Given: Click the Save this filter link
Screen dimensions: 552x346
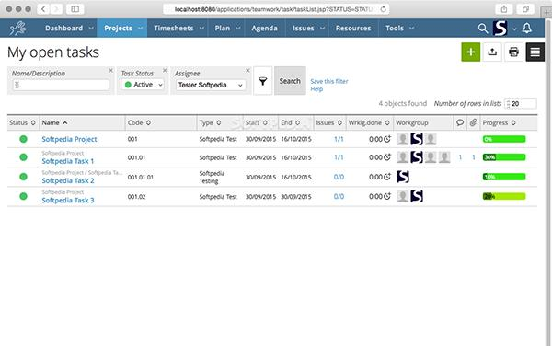Looking at the screenshot, I should coord(329,81).
